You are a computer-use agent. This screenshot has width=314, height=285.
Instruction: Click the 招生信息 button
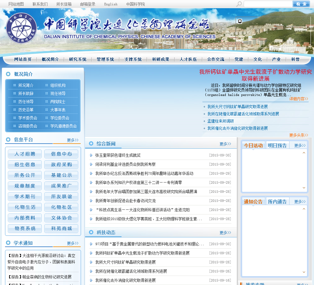(x=25, y=165)
